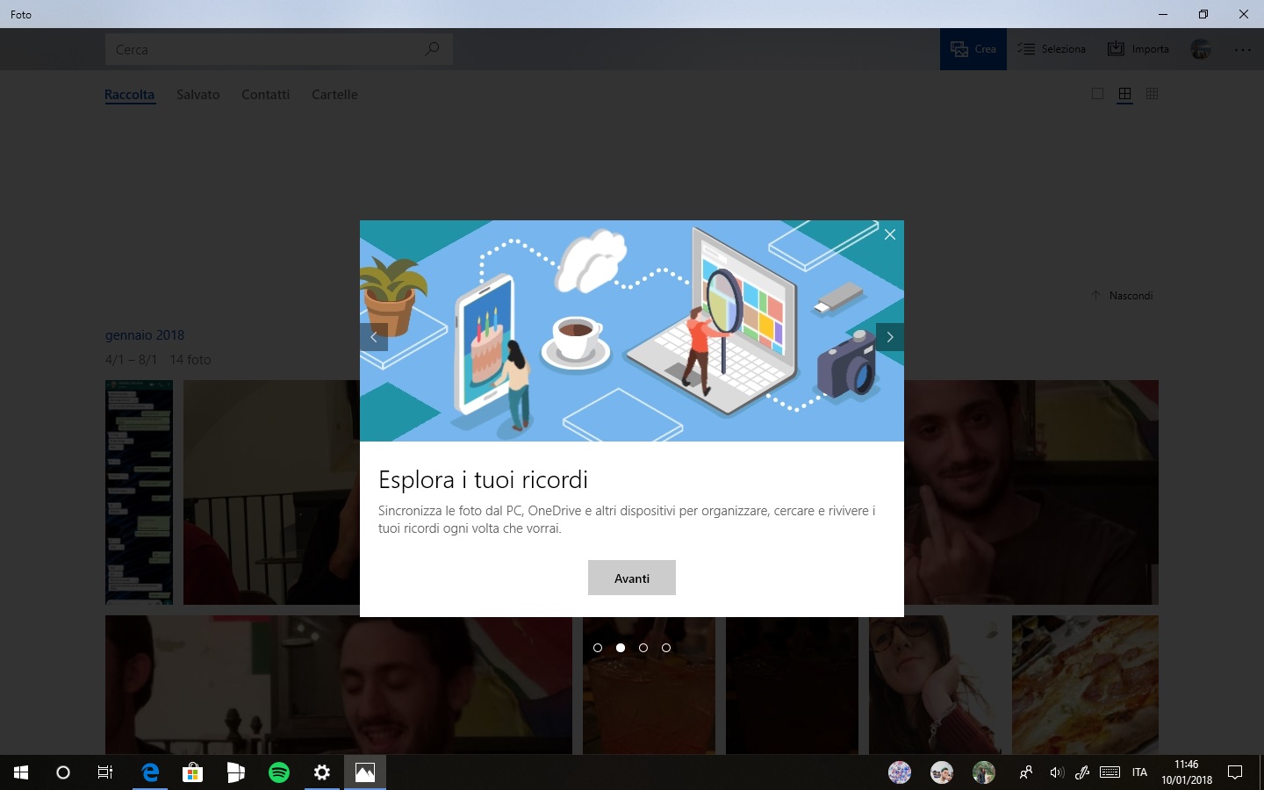This screenshot has height=790, width=1264.
Task: Open first pinned contact in taskbar
Action: [x=900, y=772]
